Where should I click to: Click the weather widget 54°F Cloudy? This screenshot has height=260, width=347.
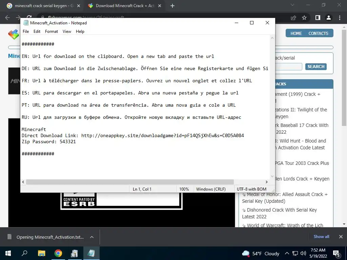coord(261,253)
